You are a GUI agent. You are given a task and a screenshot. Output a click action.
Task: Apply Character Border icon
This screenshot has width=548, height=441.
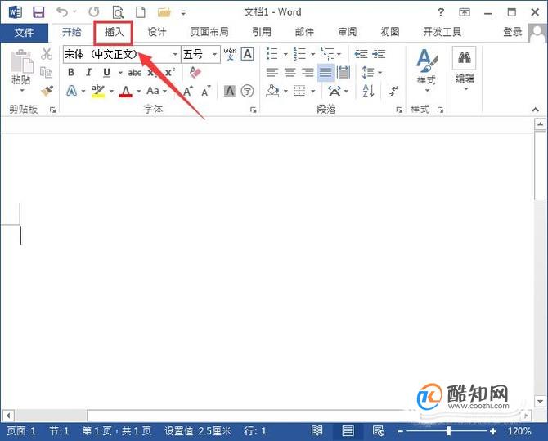[248, 54]
